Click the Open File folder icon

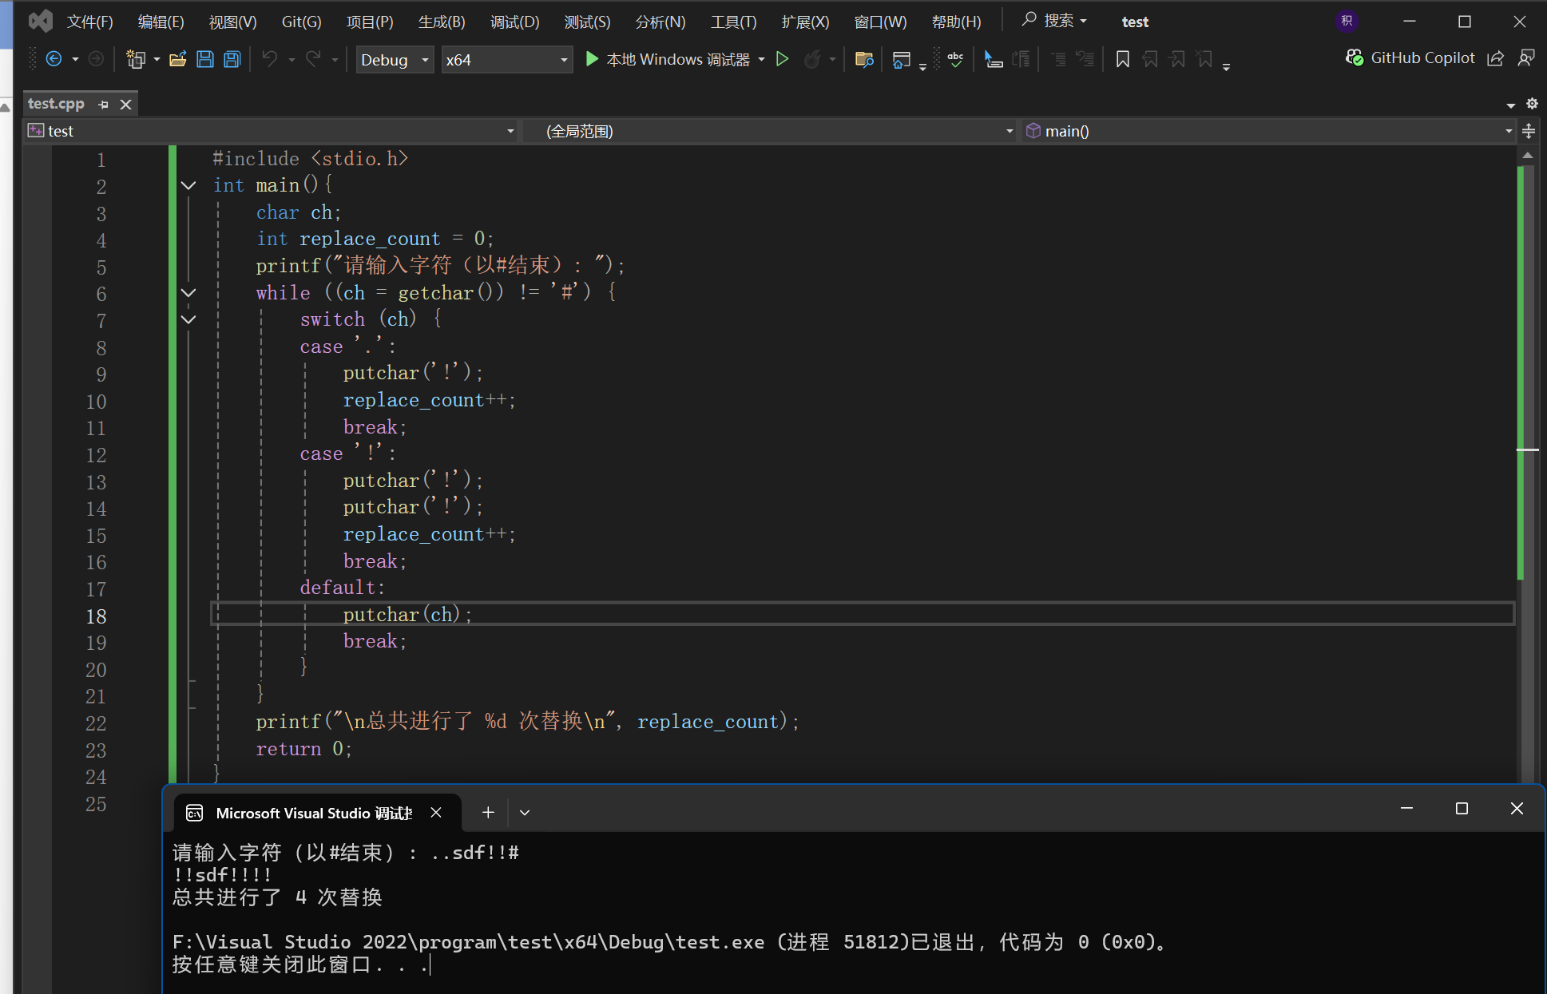coord(178,59)
